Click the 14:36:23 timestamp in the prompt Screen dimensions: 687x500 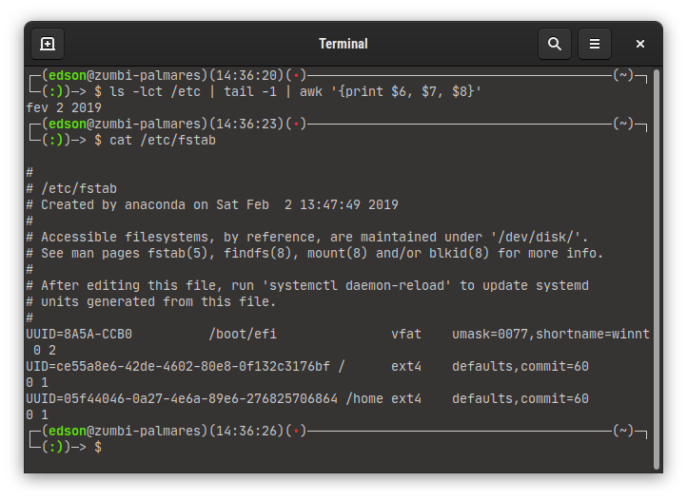click(250, 124)
